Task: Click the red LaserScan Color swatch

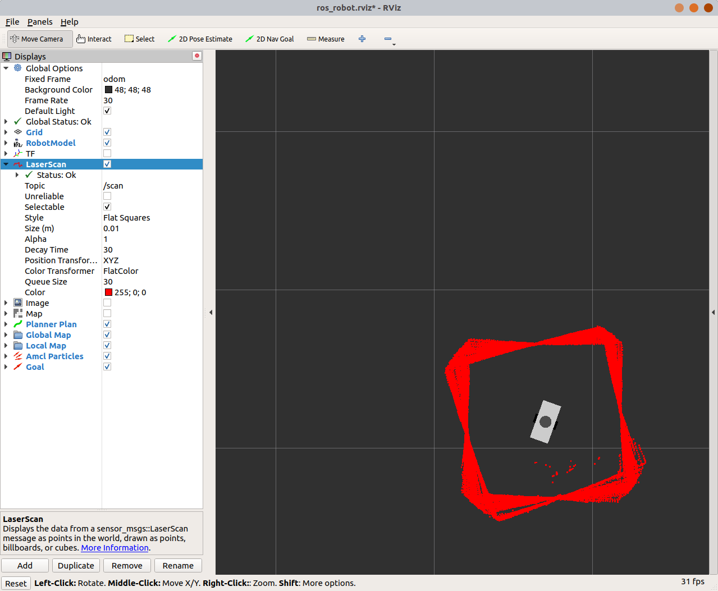Action: click(108, 292)
